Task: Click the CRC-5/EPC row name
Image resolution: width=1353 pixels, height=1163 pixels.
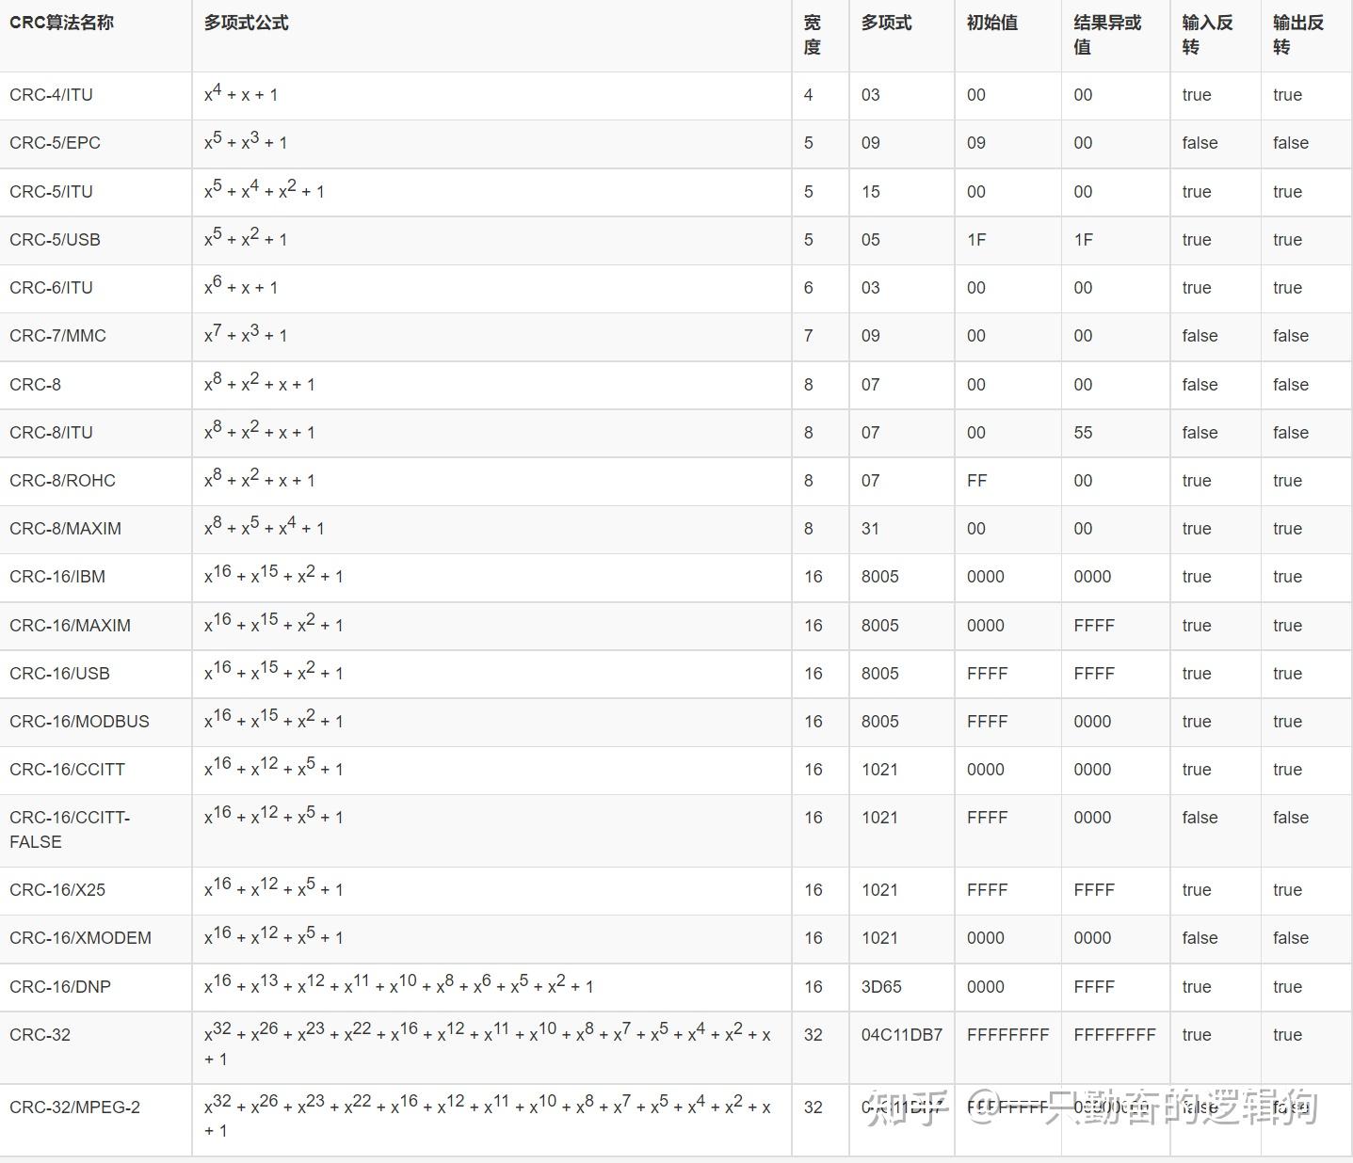Action: (55, 143)
